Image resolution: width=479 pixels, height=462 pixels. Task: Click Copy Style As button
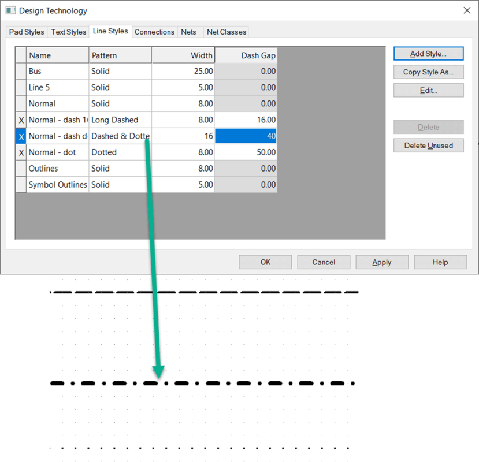428,72
